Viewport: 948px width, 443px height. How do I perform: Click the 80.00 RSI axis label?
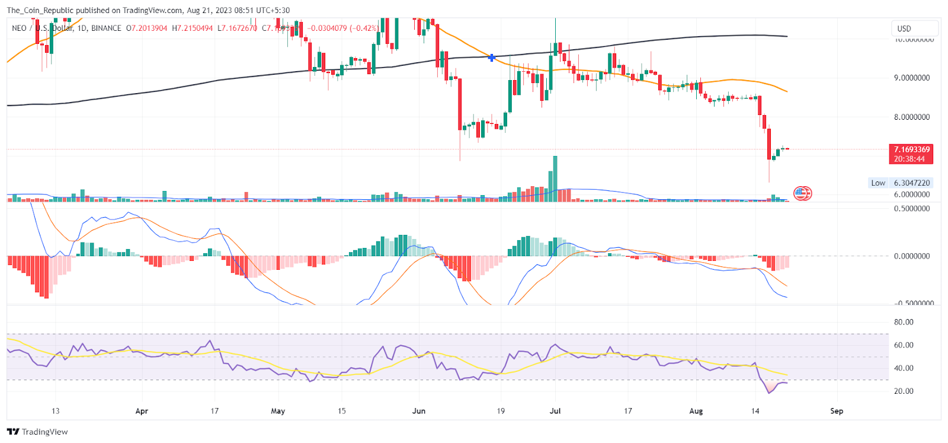pyautogui.click(x=904, y=322)
